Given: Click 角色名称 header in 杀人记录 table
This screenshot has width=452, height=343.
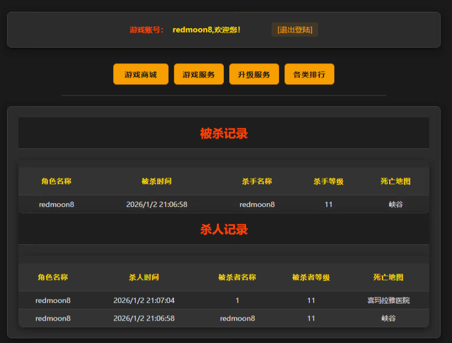Looking at the screenshot, I should pos(53,277).
